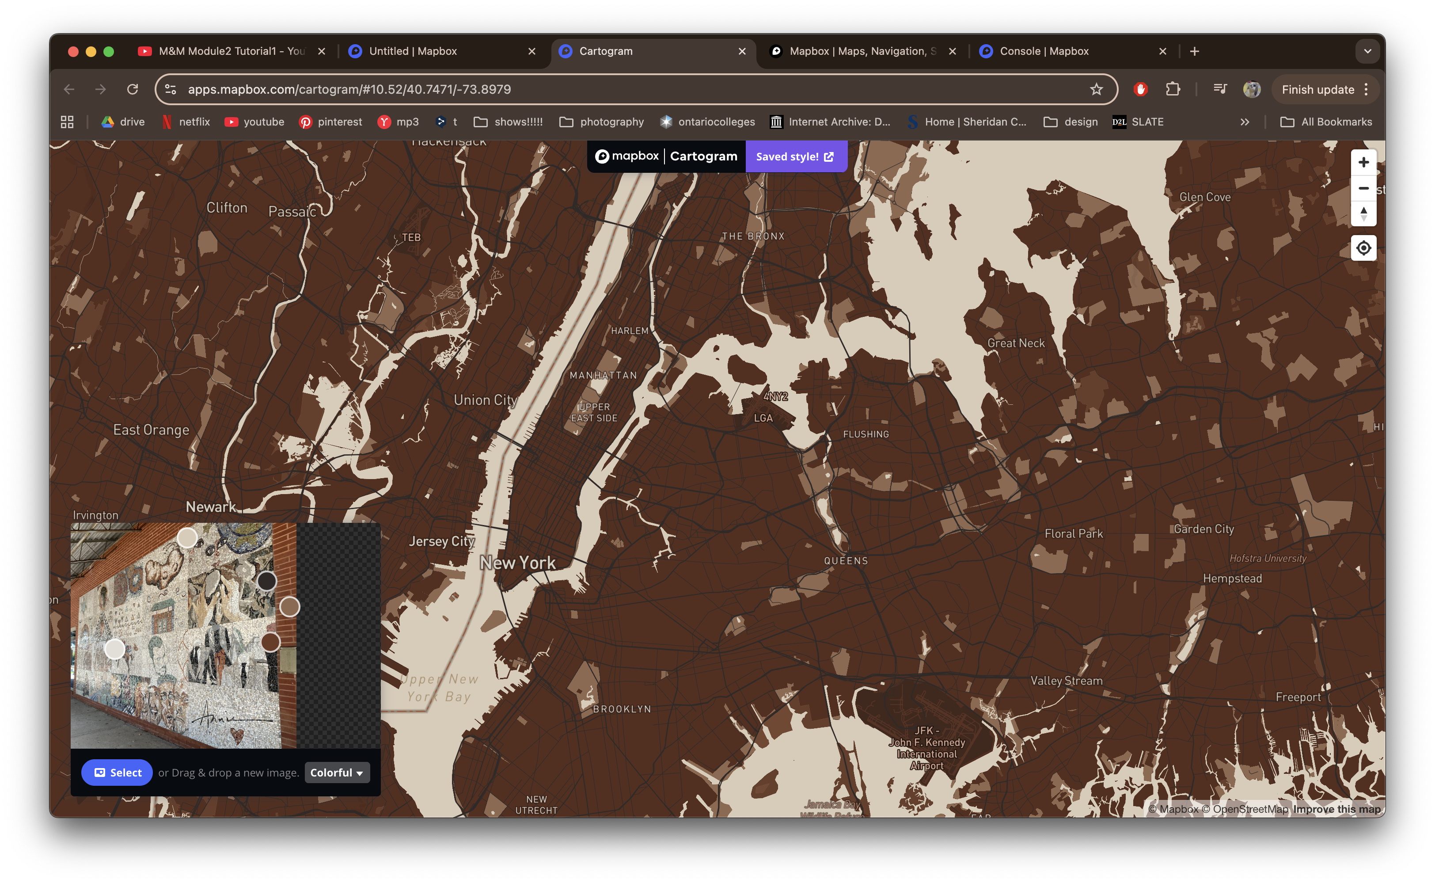Expand the bookmarks overflow chevron
1435x883 pixels.
coord(1245,122)
